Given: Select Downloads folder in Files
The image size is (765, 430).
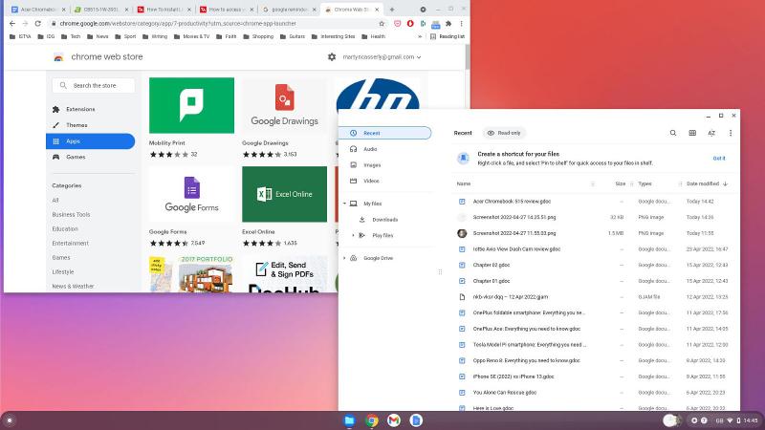Looking at the screenshot, I should click(385, 220).
